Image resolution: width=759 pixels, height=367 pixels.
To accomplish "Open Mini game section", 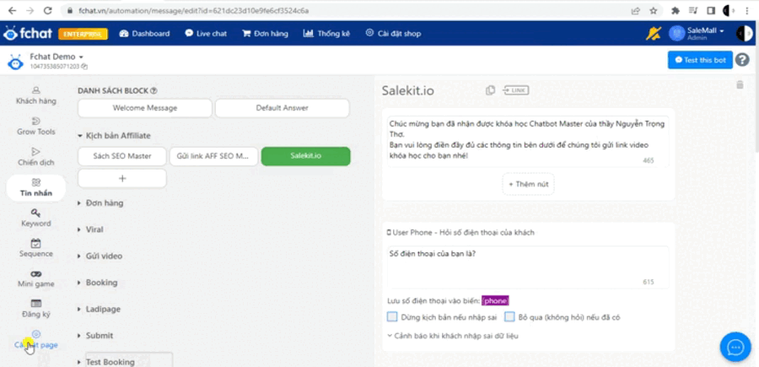I will pos(36,279).
